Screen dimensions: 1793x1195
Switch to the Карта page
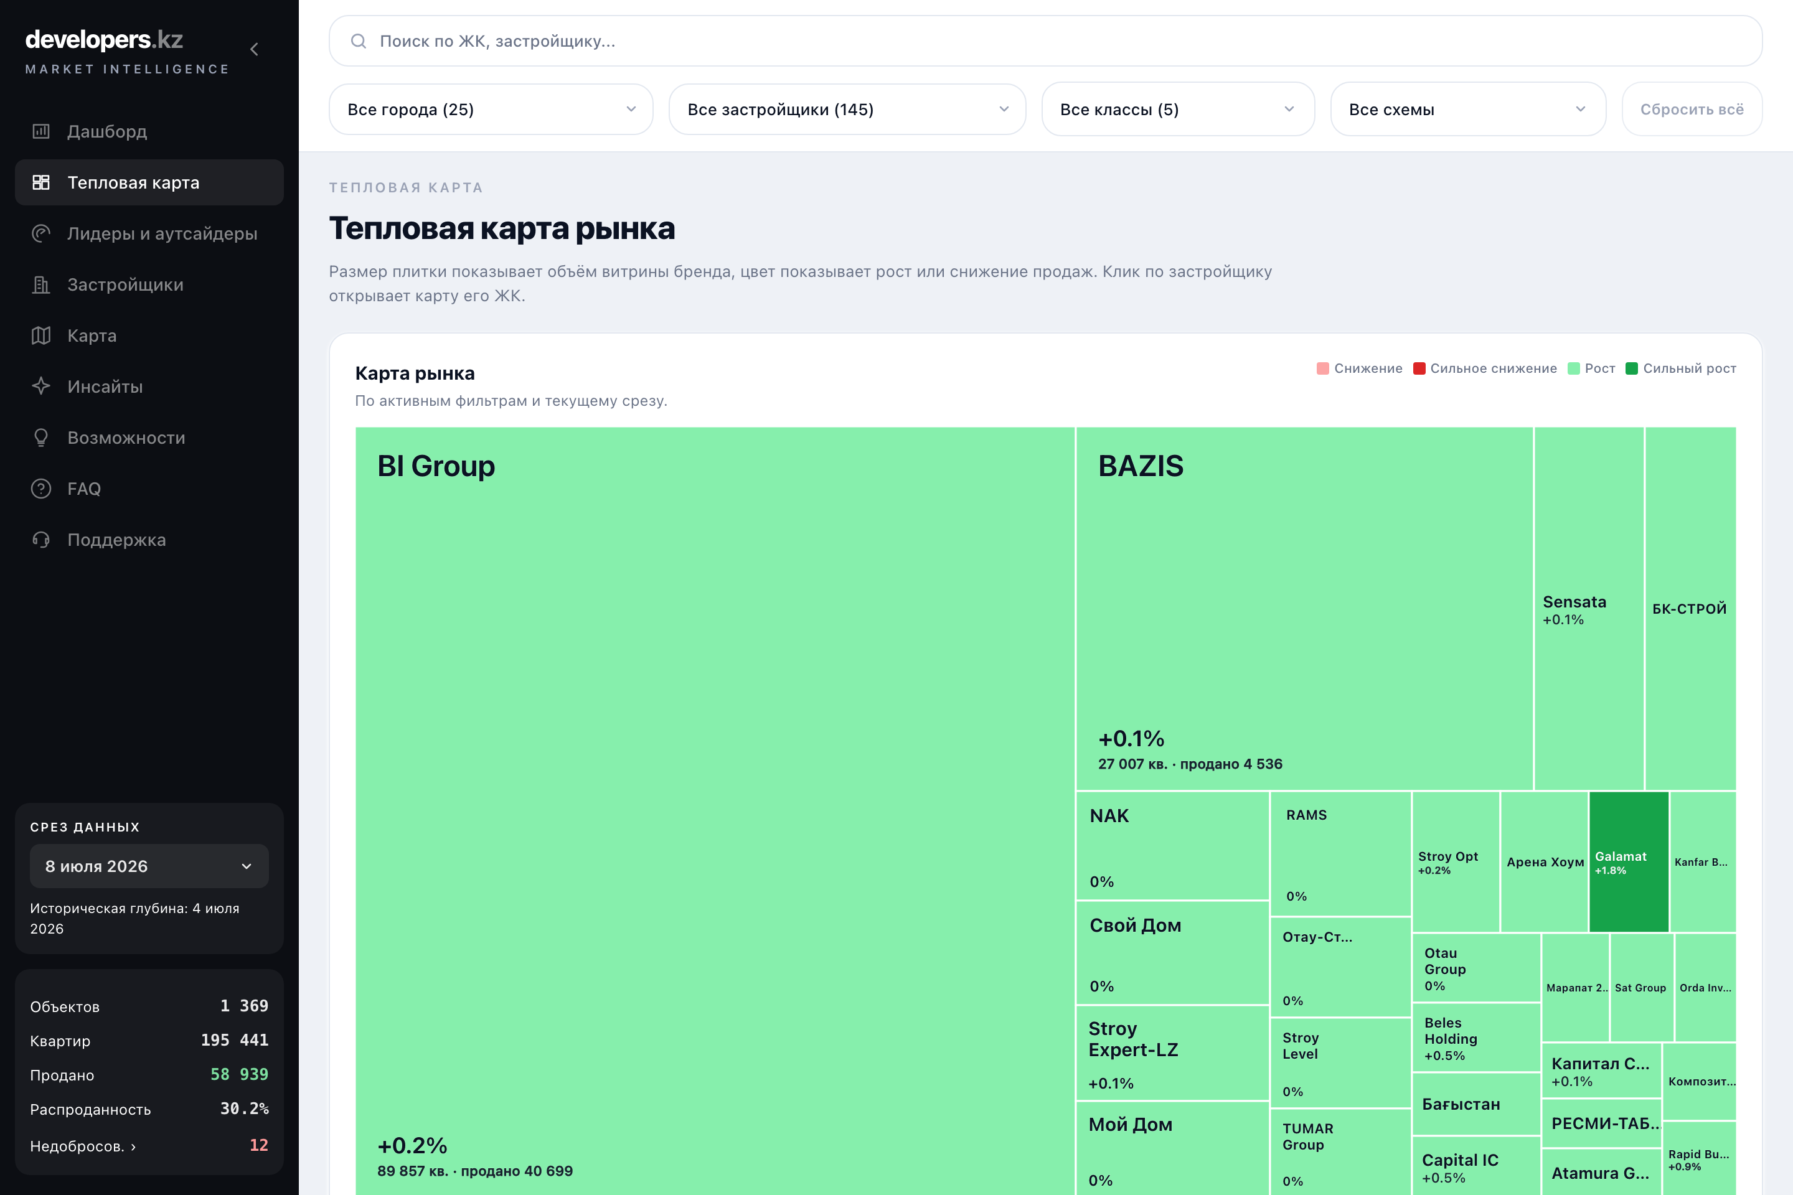pos(149,335)
